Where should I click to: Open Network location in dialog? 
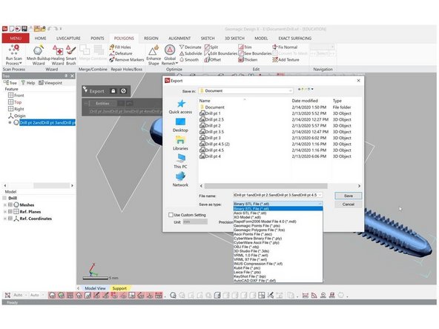point(180,179)
